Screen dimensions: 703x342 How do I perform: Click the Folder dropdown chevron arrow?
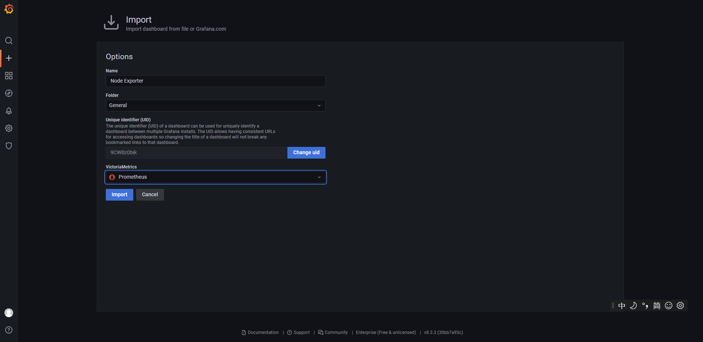[x=319, y=106]
